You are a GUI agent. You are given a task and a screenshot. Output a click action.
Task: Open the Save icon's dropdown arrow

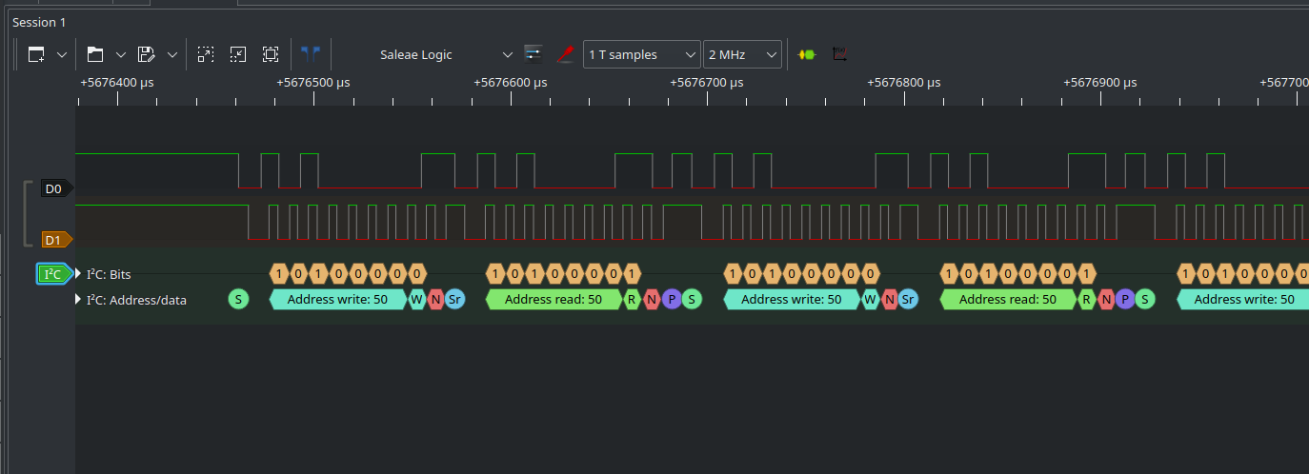point(171,54)
